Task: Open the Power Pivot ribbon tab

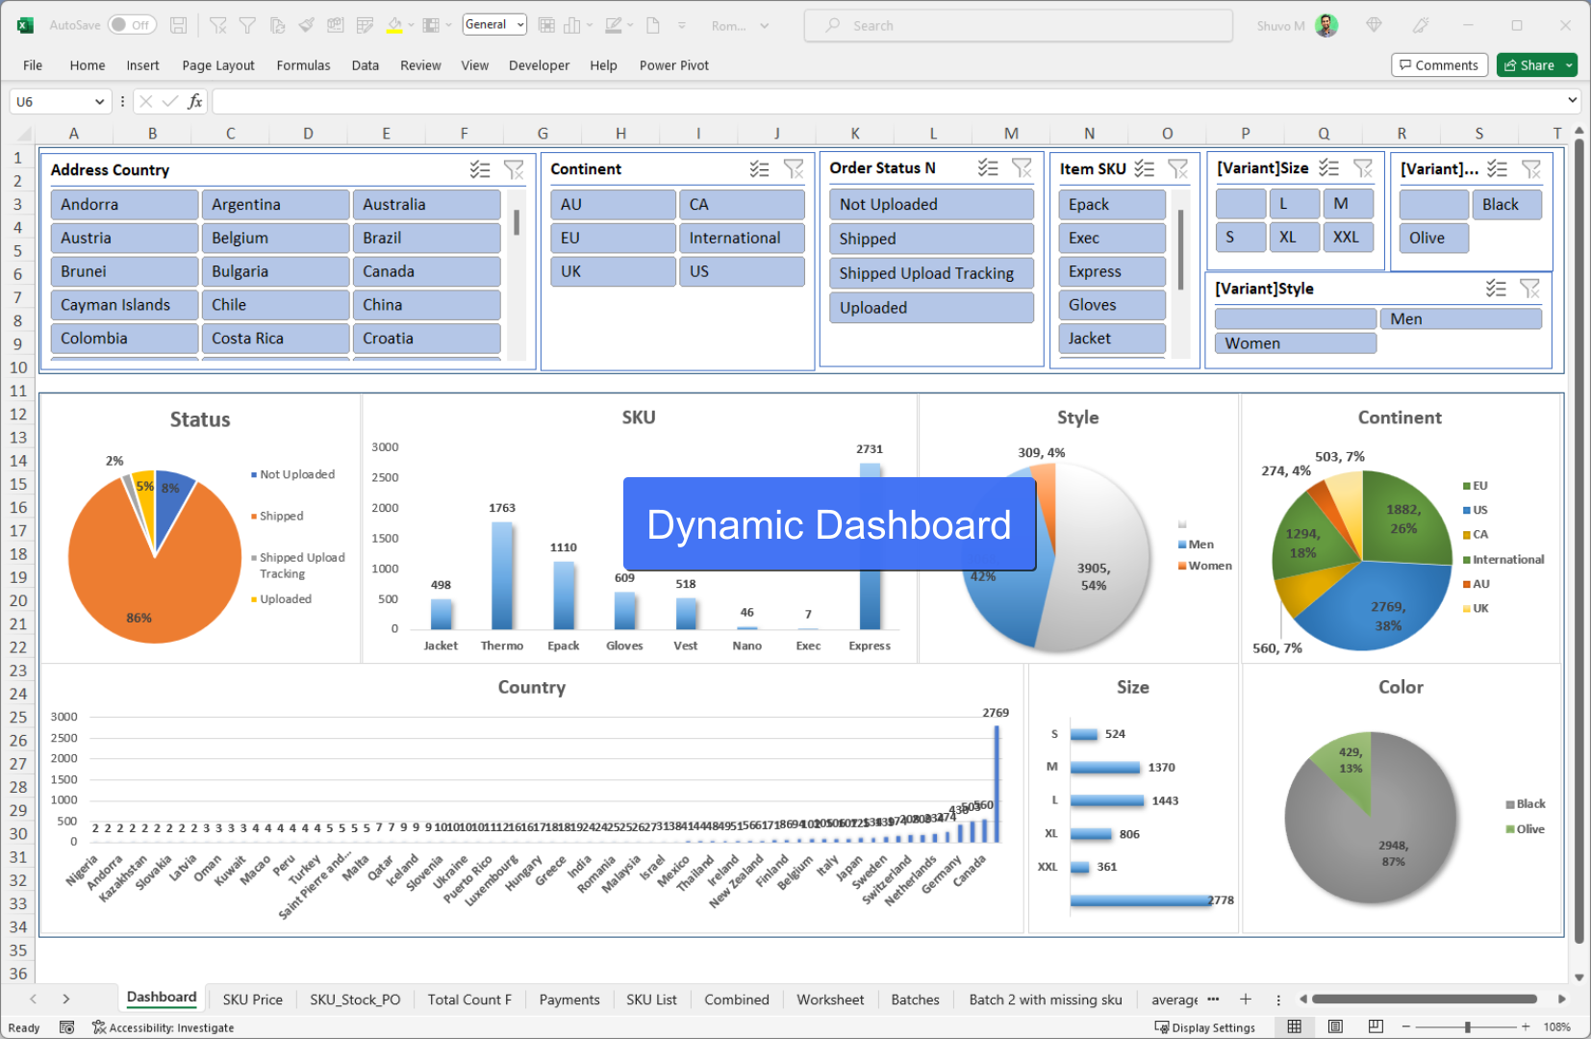Action: point(673,65)
